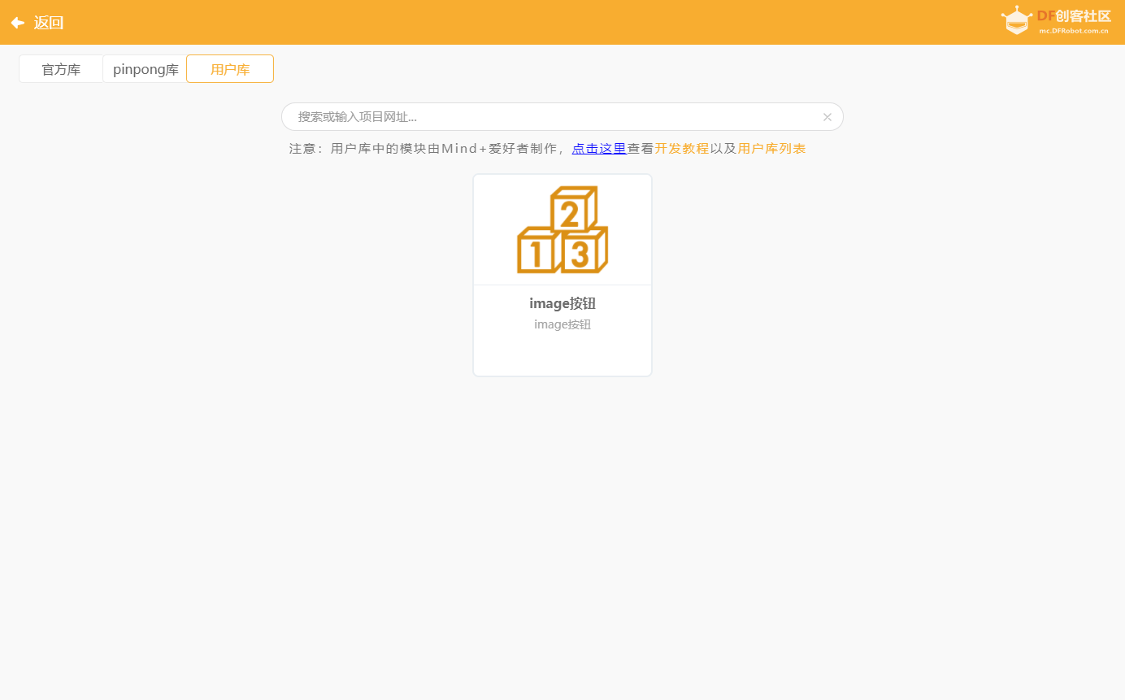Click the bold image按钮 card title
Screen dimensions: 1125x700
pos(562,303)
